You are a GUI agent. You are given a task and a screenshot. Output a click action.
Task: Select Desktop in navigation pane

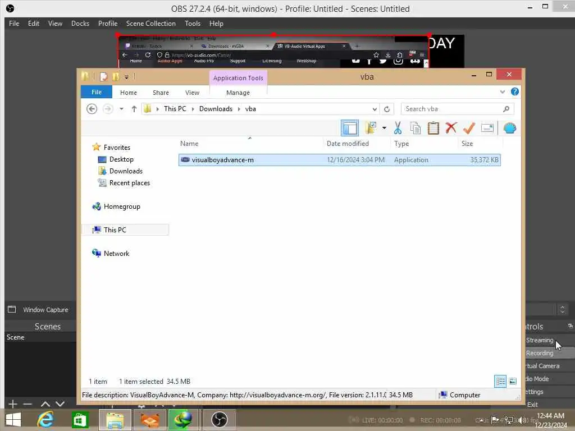coord(121,159)
